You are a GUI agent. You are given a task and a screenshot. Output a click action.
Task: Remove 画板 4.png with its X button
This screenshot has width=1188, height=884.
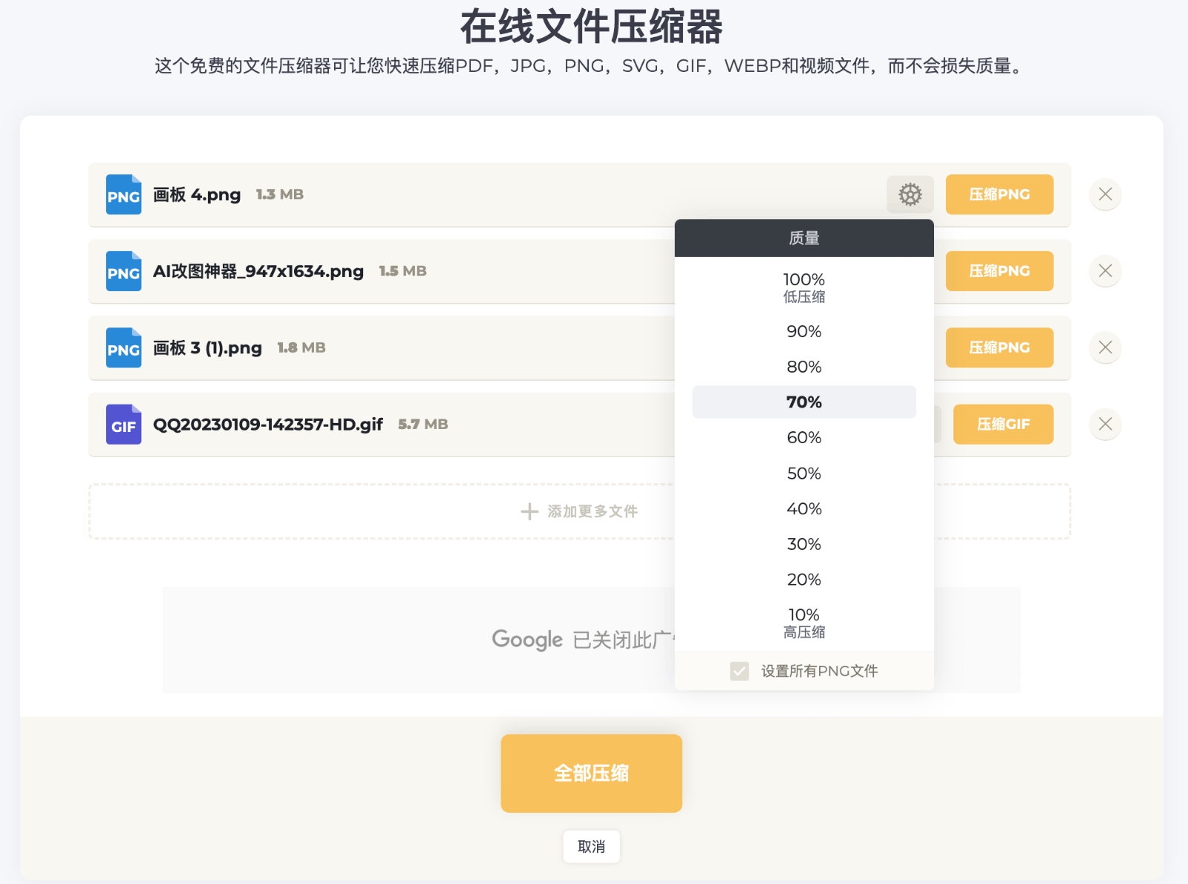[x=1105, y=194]
